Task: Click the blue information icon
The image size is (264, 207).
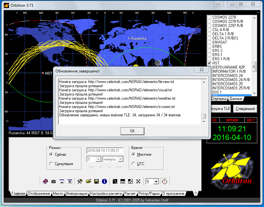Action: [104, 181]
